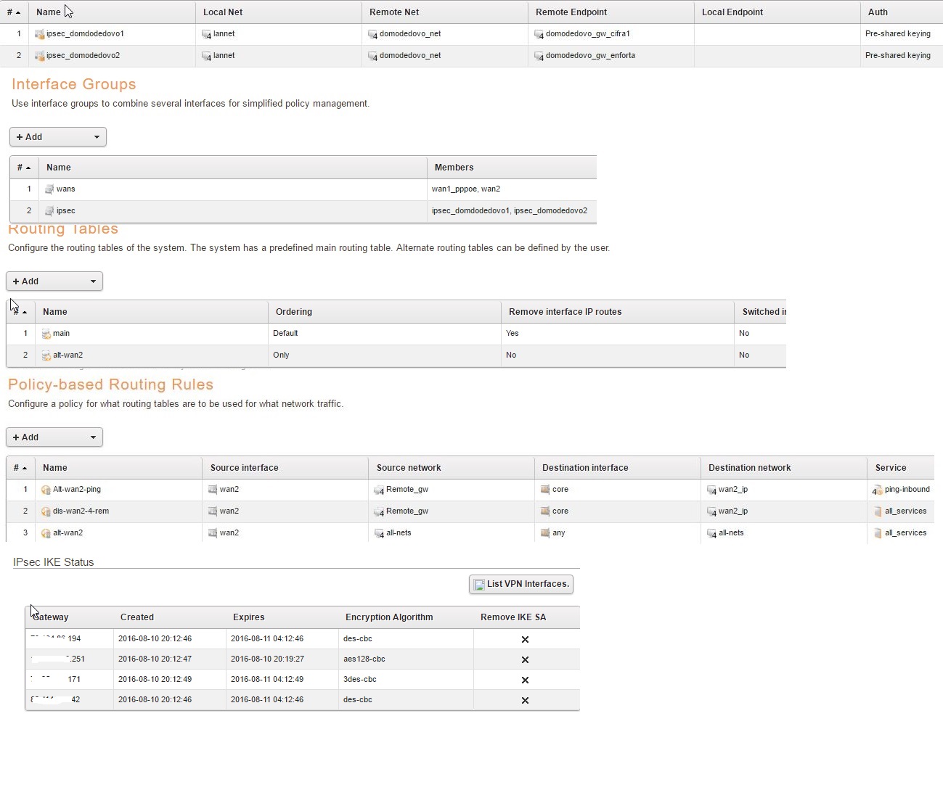This screenshot has height=790, width=943.
Task: Click created time 2016-08-10 20:12:47
Action: tap(155, 659)
